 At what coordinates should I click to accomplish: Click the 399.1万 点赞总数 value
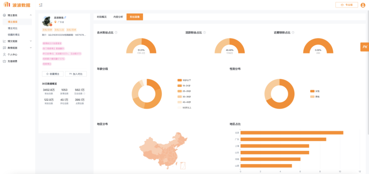(x=80, y=100)
